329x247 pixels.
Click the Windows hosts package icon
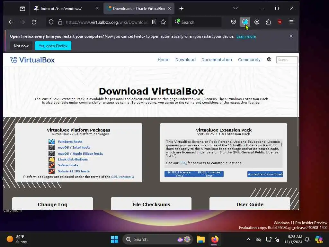(x=52, y=142)
